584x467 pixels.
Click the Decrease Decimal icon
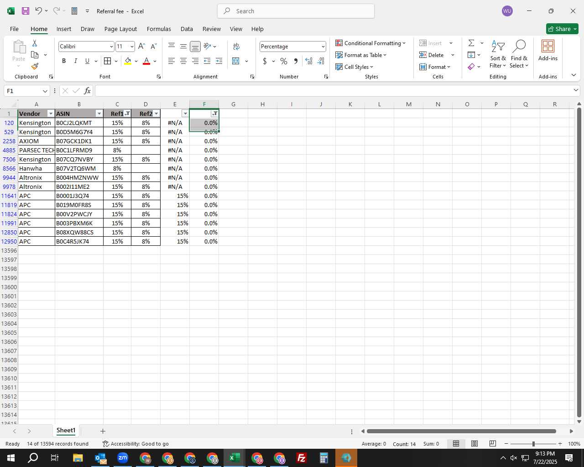click(321, 61)
